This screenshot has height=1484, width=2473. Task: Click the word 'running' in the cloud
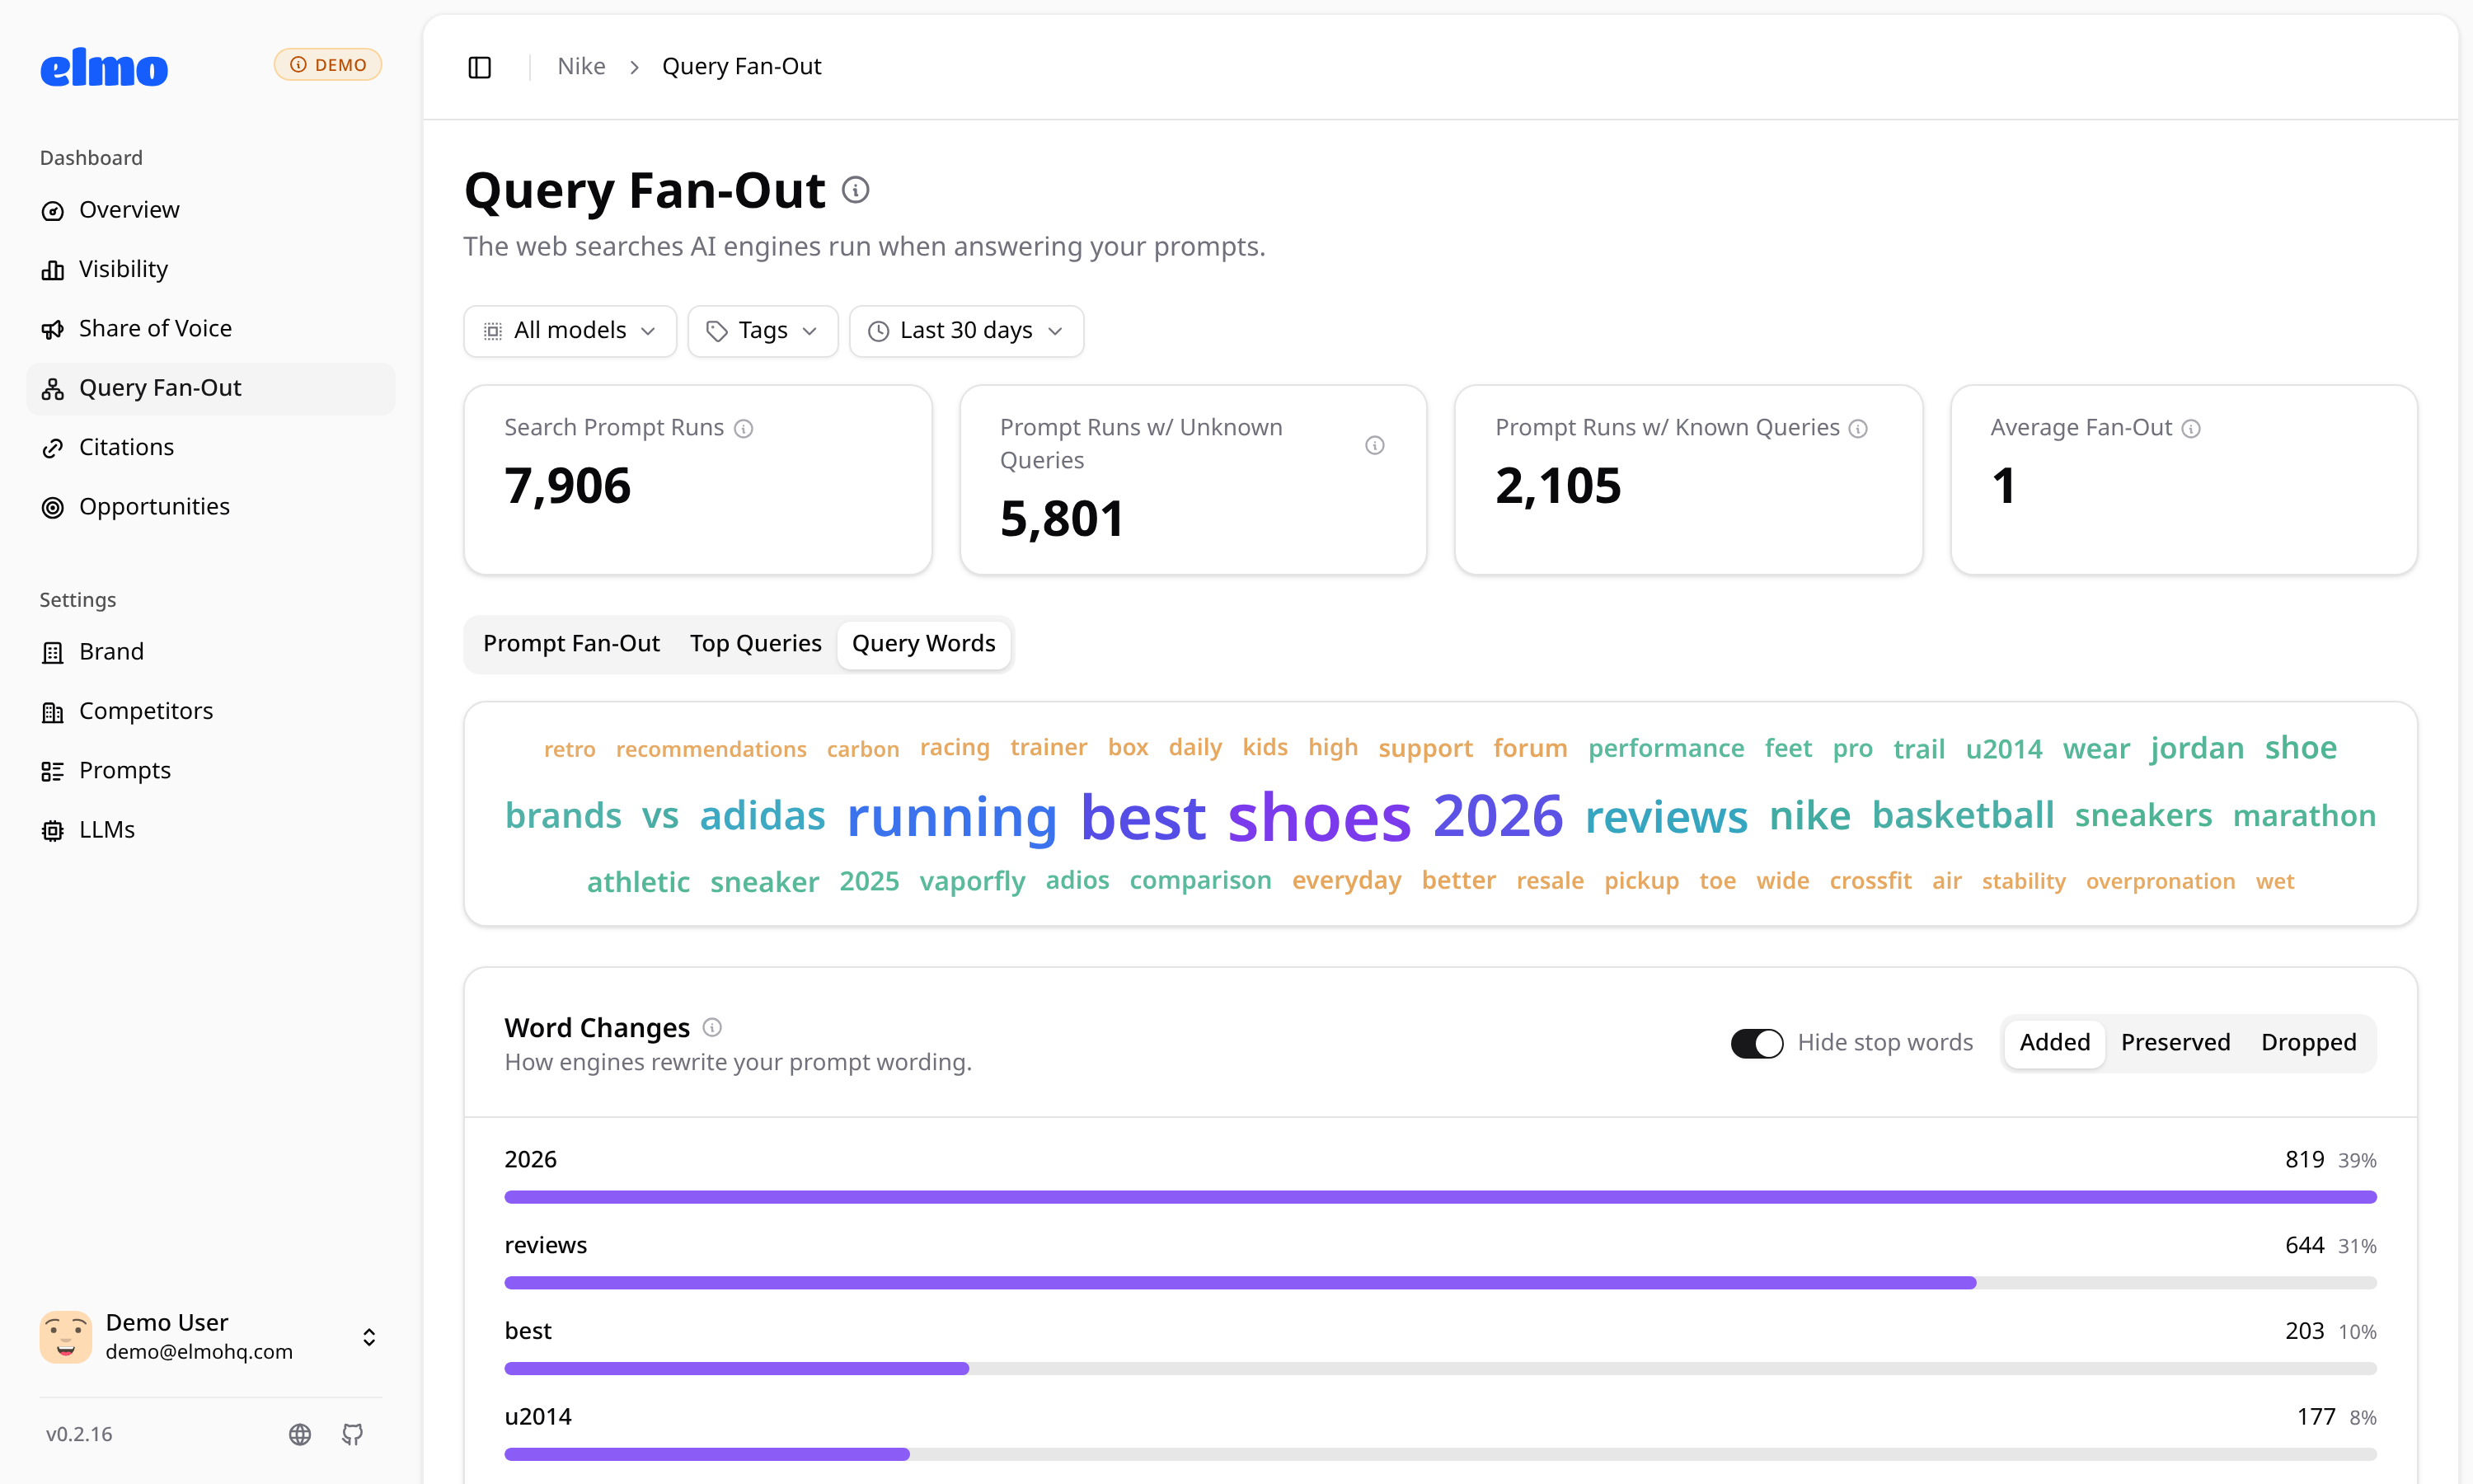(x=951, y=818)
